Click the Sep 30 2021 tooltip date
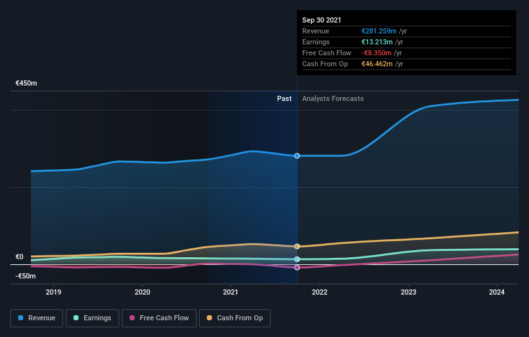Screen dimensions: 529x337 [322, 20]
